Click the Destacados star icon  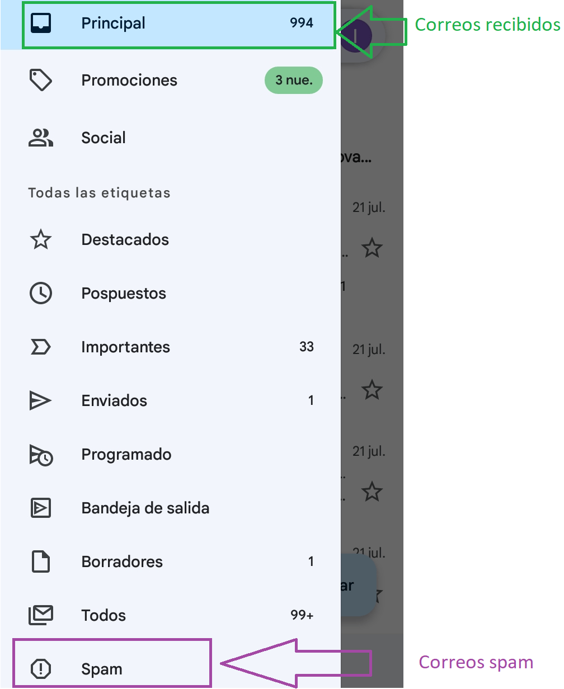pyautogui.click(x=40, y=240)
